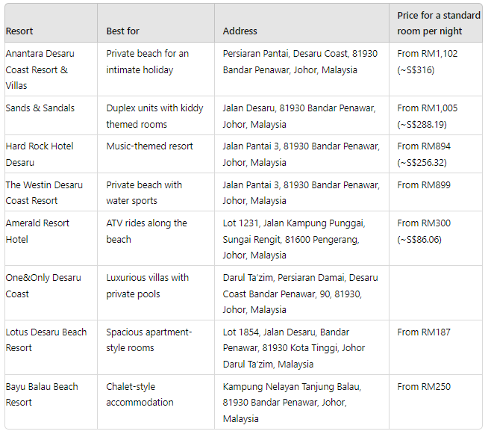Select Anantara Desaru Coast Resort & Villas
The width and height of the screenshot is (488, 434).
click(40, 69)
